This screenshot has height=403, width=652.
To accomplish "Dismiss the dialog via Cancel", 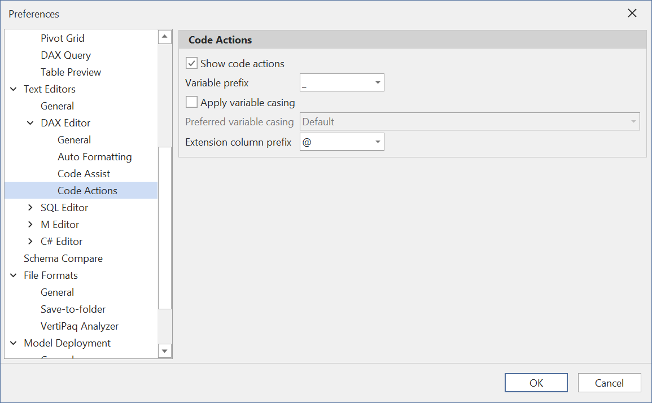I will (609, 382).
